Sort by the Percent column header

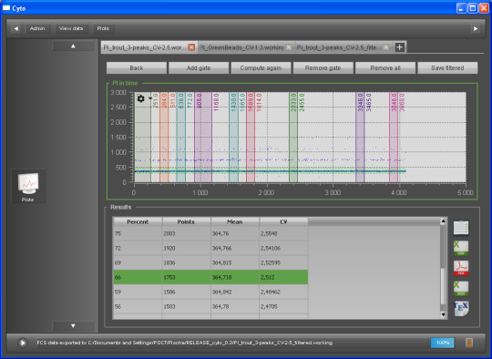pyautogui.click(x=138, y=221)
